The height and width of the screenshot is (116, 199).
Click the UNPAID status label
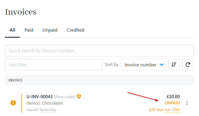pyautogui.click(x=172, y=103)
